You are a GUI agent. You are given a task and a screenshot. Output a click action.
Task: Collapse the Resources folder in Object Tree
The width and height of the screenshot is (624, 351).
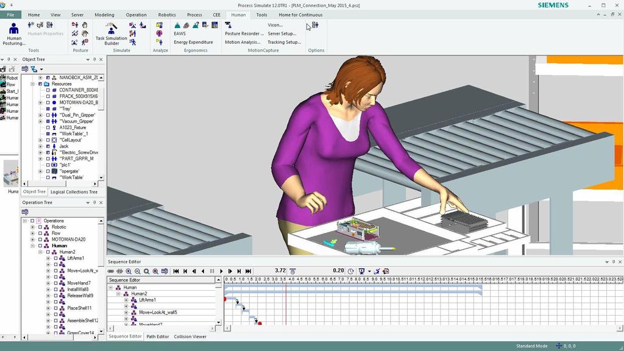tap(33, 84)
